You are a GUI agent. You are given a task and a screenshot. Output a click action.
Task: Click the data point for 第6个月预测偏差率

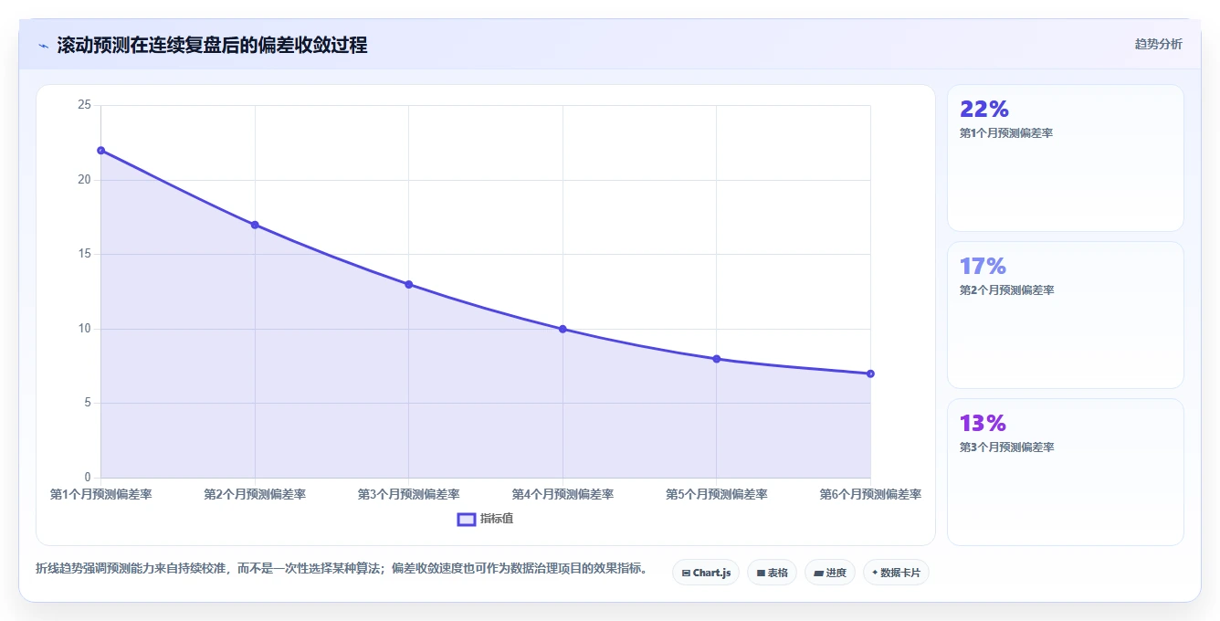click(x=870, y=374)
